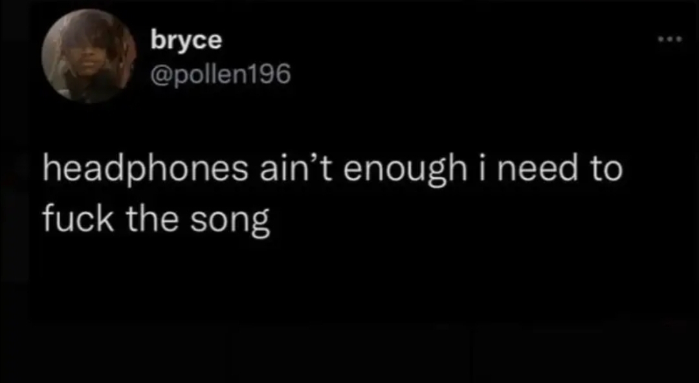
Task: Visit the @pollen196 handle link
Action: coord(220,76)
